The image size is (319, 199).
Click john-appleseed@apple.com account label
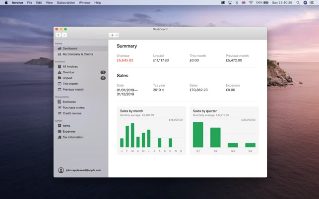pos(84,170)
